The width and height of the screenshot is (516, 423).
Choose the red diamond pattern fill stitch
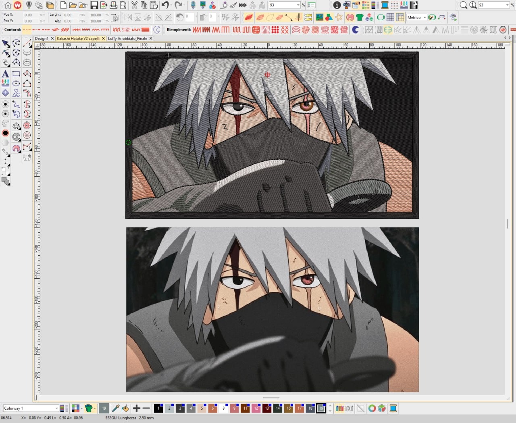275,29
